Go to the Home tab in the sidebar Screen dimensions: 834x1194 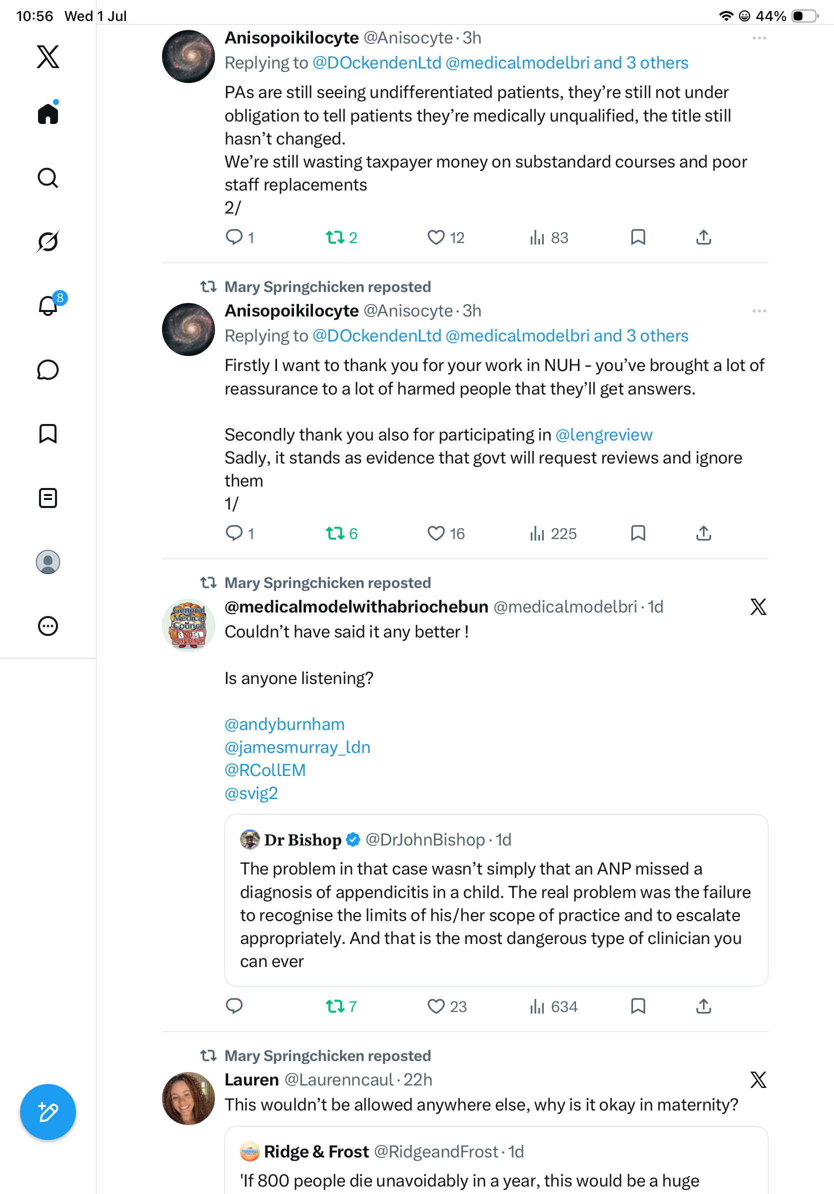(x=48, y=113)
